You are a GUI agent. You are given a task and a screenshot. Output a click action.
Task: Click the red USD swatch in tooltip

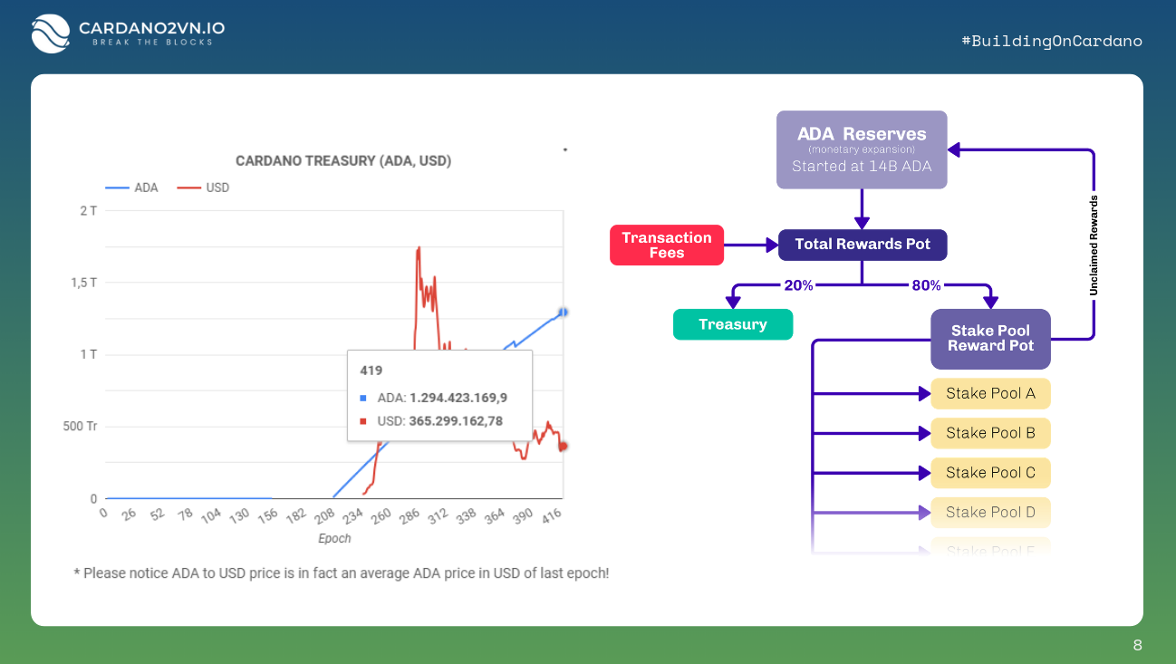pyautogui.click(x=363, y=421)
